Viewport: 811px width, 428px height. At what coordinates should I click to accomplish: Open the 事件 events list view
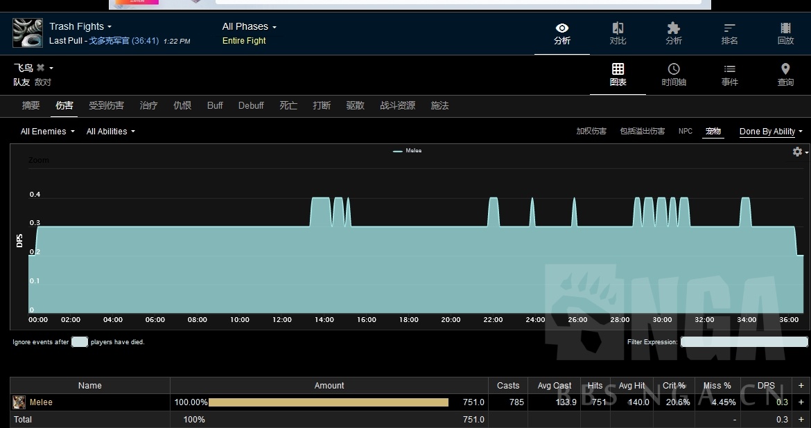click(x=729, y=75)
